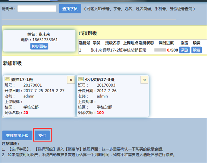Click the 课时进度 column header
Viewport: 207px width, 163px height.
[166, 43]
